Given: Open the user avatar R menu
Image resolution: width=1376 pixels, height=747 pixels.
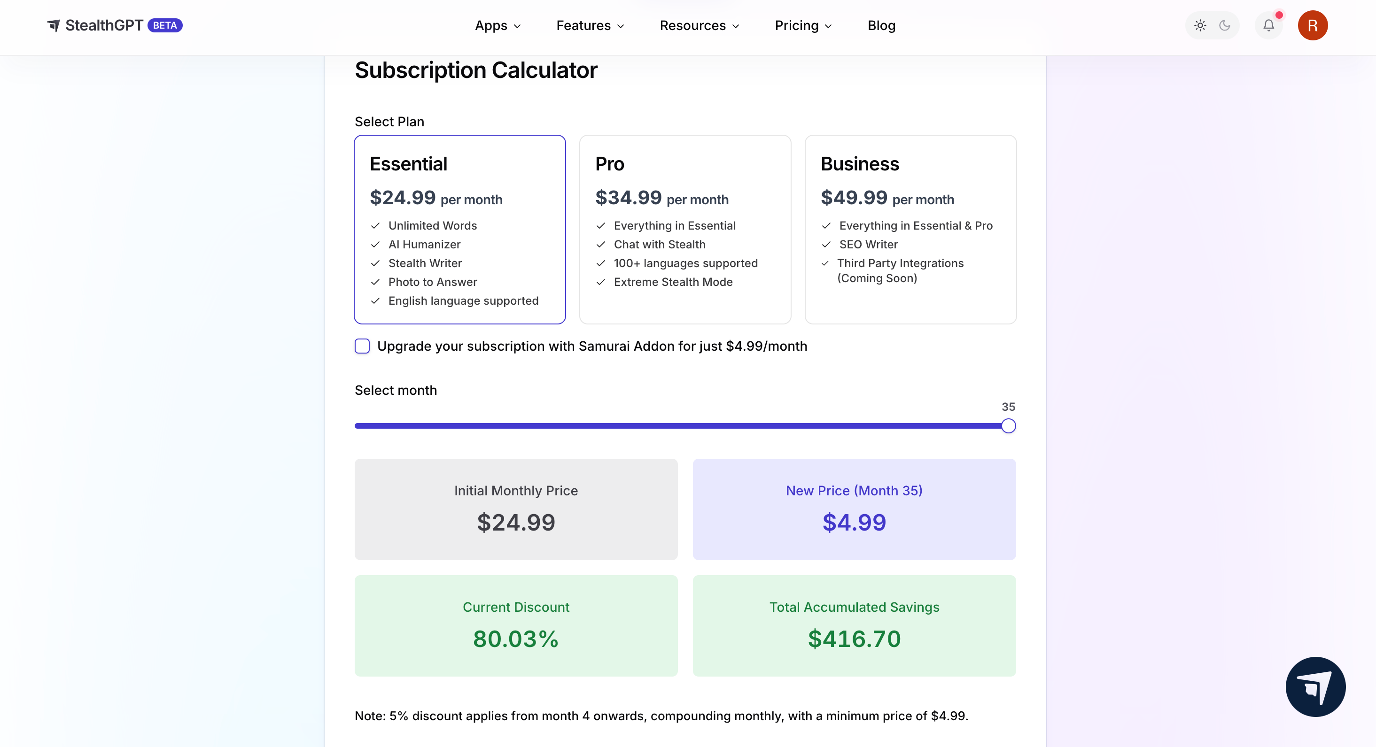Looking at the screenshot, I should click(1313, 25).
